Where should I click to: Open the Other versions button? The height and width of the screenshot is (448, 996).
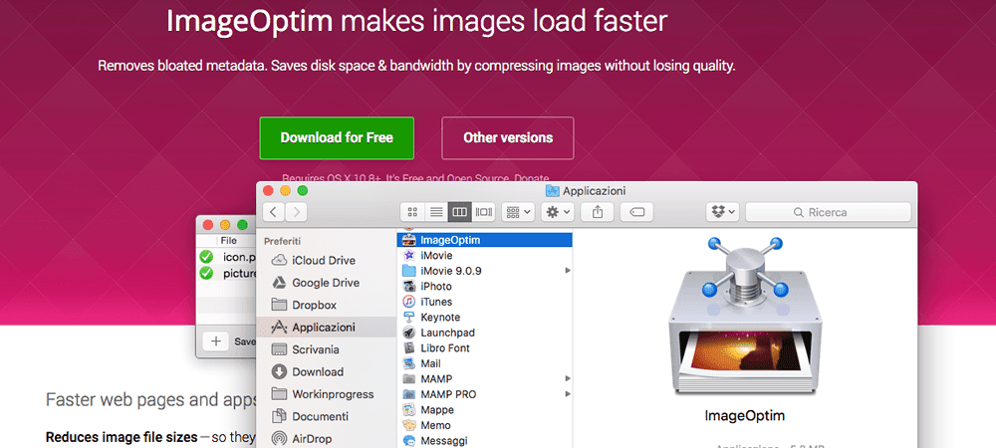pyautogui.click(x=508, y=137)
